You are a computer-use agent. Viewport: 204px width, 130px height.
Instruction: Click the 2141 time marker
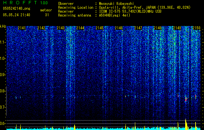coord(22,28)
